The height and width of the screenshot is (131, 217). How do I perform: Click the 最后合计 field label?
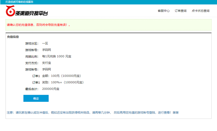(x=32, y=89)
